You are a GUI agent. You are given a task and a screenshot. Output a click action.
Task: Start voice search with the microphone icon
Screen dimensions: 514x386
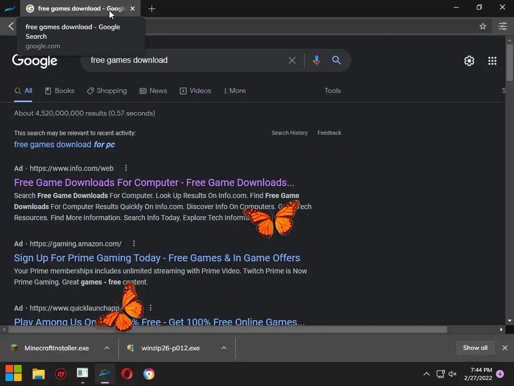click(x=316, y=60)
